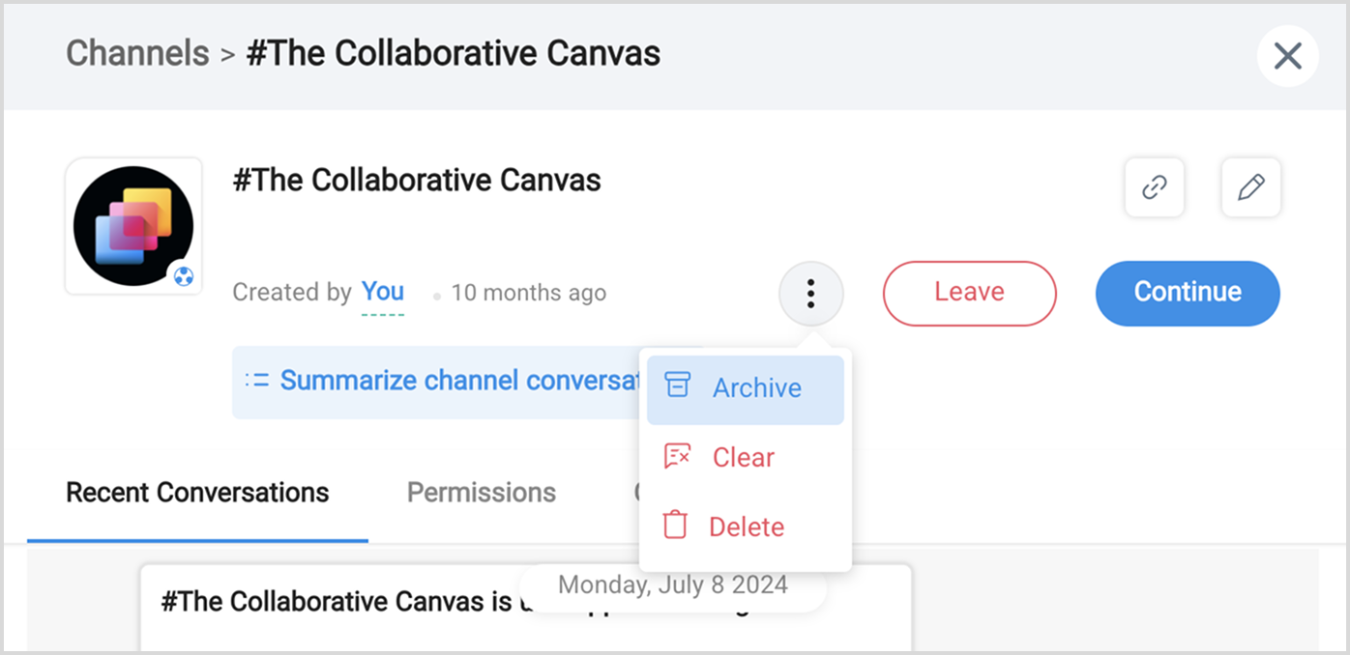
Task: Close the channel details panel
Action: 1287,56
